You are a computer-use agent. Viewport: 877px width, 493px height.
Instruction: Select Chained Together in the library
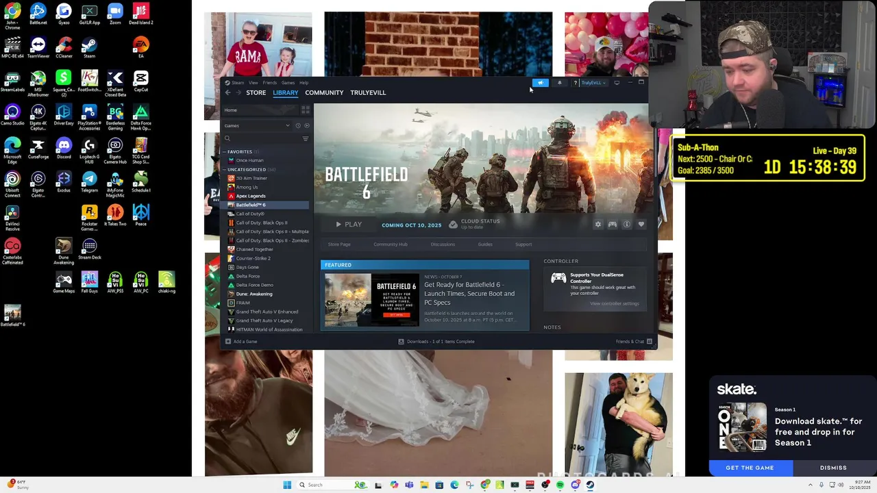click(255, 249)
